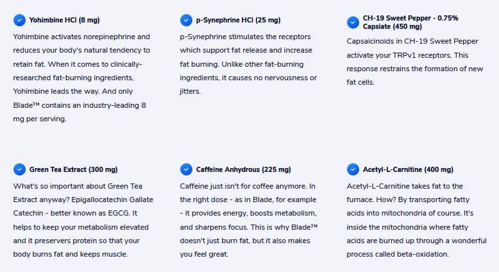Screen dimensions: 499x272
Task: Click the Capsaicinoids TRPv1 receptors description
Action: pyautogui.click(x=415, y=62)
